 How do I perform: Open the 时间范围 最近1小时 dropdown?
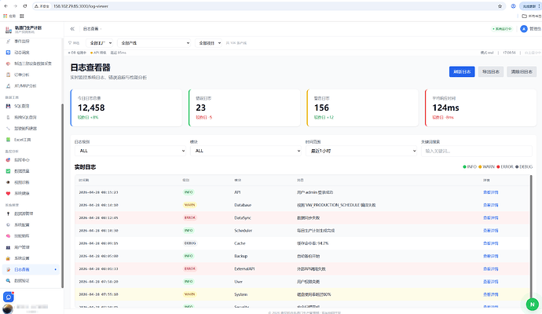(x=361, y=151)
